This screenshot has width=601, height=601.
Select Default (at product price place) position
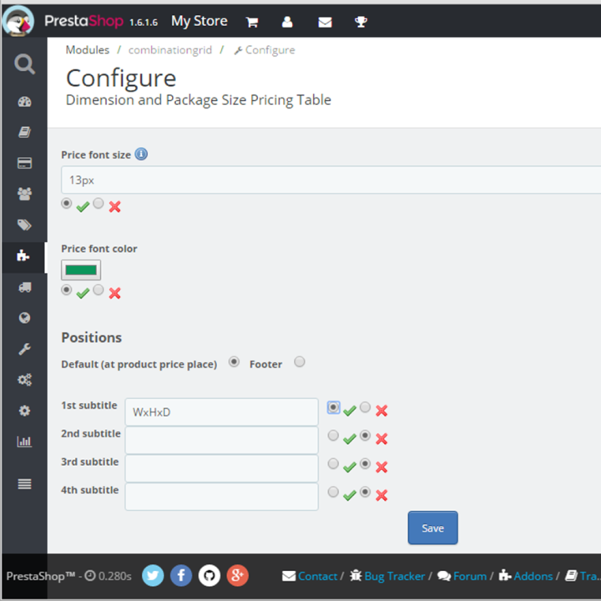pos(234,361)
